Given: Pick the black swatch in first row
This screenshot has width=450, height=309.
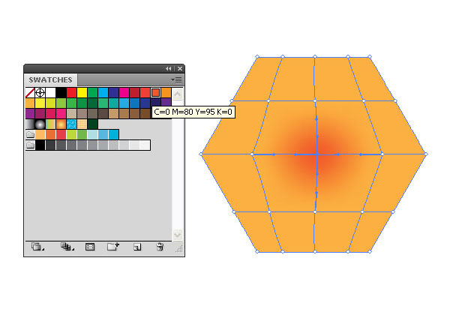Looking at the screenshot, I should pos(61,93).
